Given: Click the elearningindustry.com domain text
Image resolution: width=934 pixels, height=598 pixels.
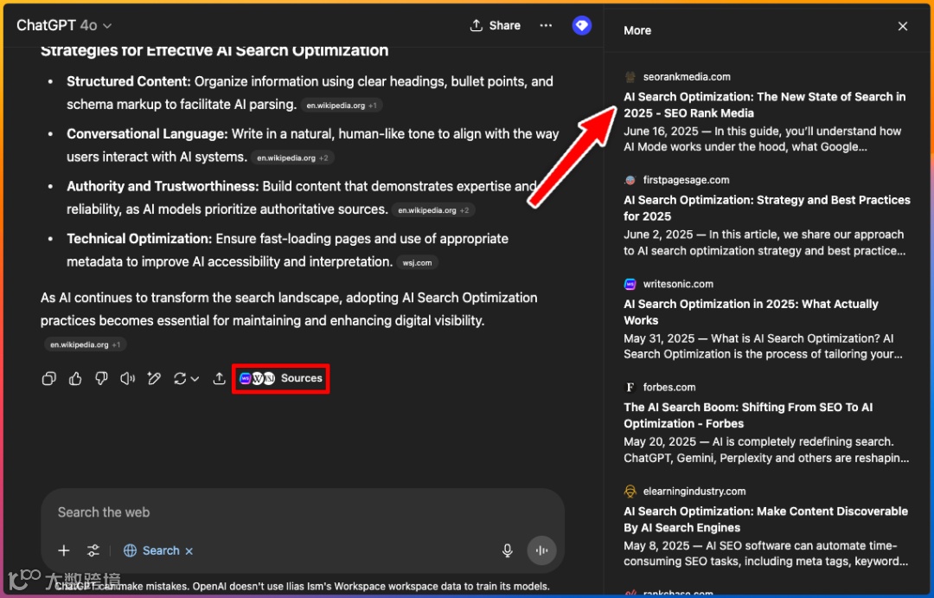Looking at the screenshot, I should click(694, 492).
